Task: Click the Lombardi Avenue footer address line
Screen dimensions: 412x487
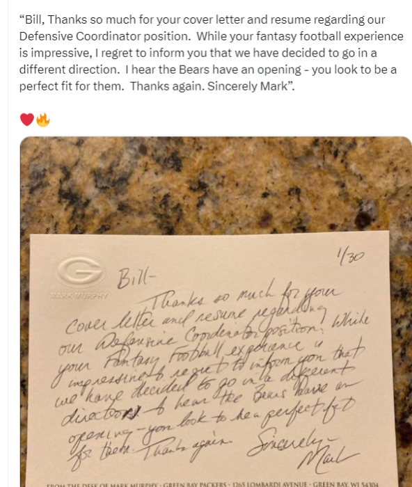Action: tap(213, 484)
